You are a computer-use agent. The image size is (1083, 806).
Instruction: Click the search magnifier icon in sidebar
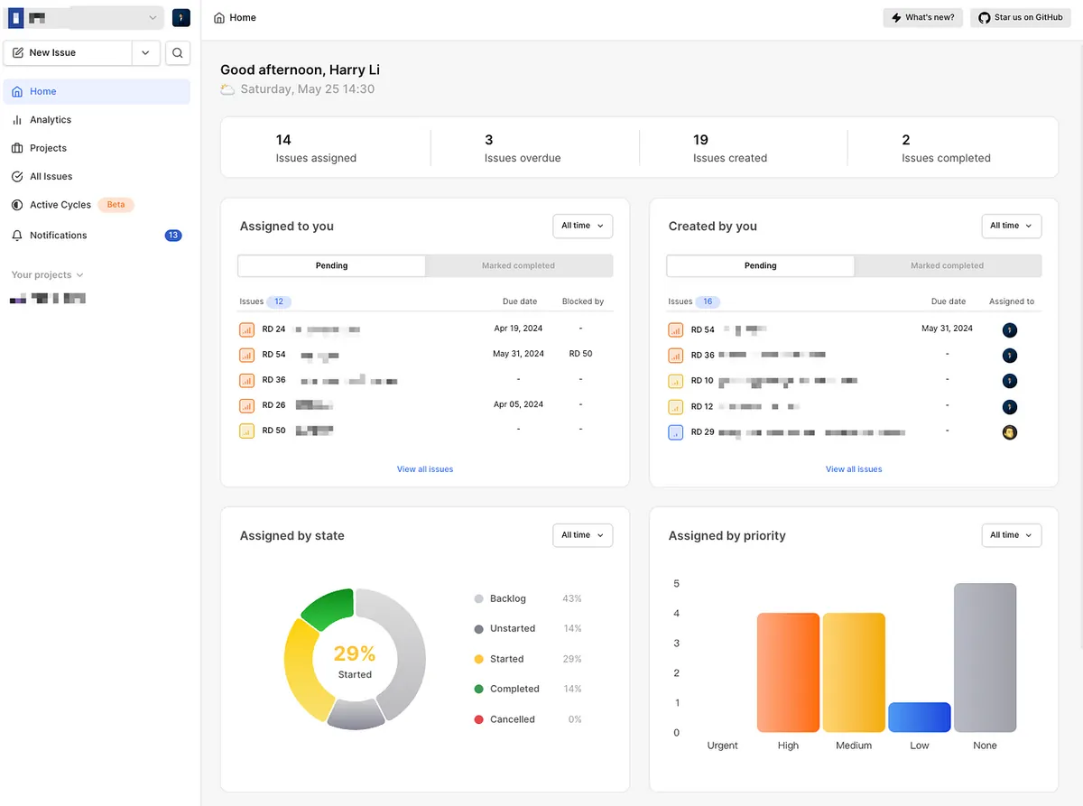point(178,53)
